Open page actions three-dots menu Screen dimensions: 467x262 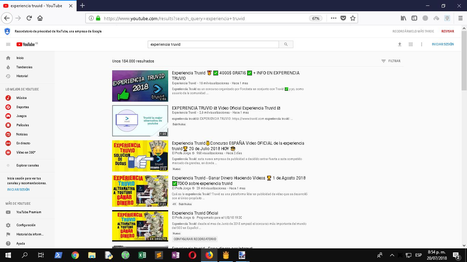pyautogui.click(x=334, y=18)
